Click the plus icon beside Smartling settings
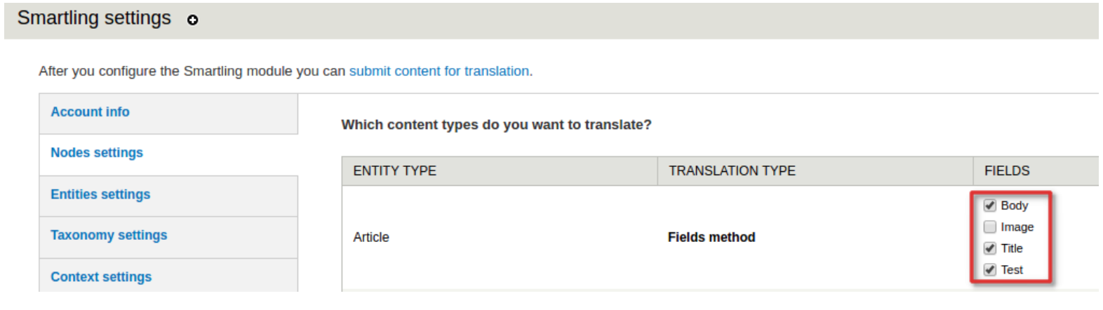The width and height of the screenshot is (1103, 310). 192,20
